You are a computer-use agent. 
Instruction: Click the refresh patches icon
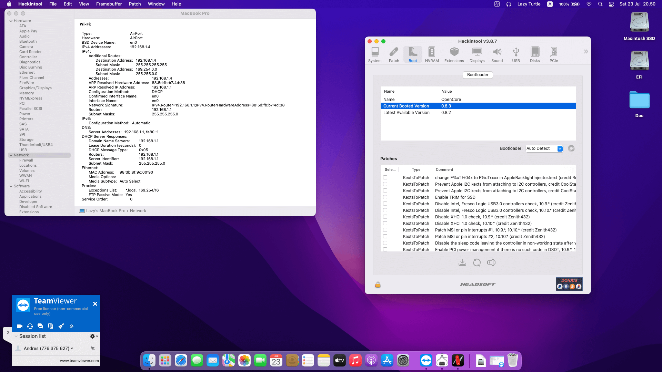(477, 262)
